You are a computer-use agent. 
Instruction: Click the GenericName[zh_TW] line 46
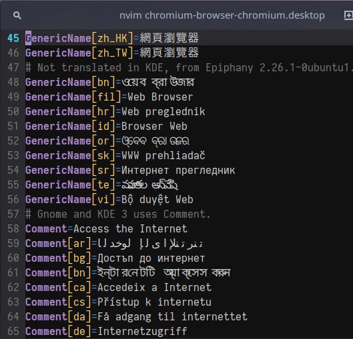[x=112, y=53]
